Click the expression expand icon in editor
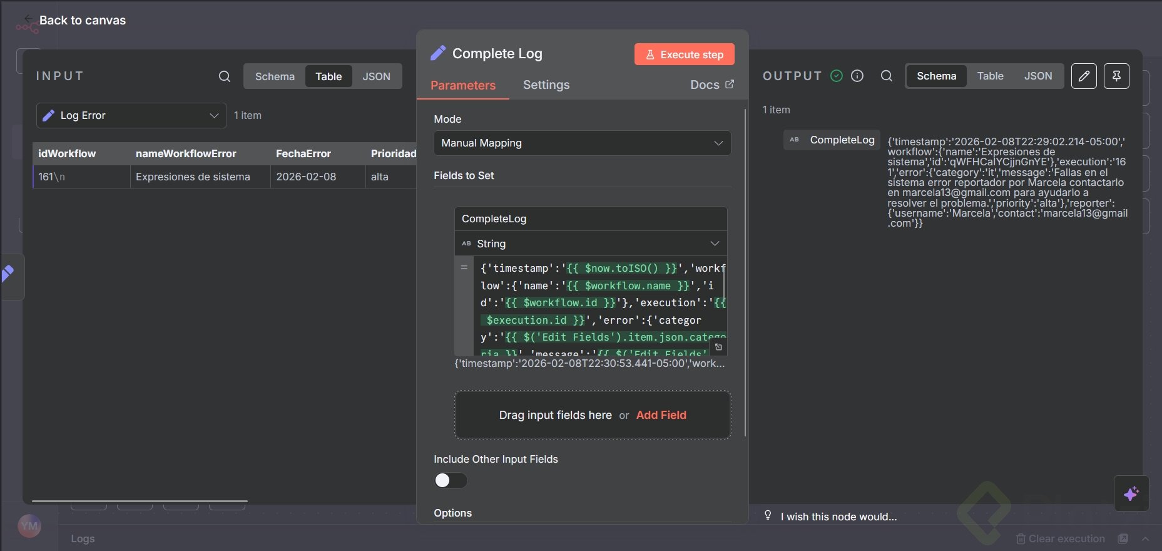 [718, 347]
